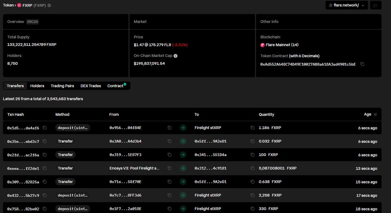Copy txn hash 0x432...5b27c9
Viewport: 391px width, 213px height.
(45, 195)
